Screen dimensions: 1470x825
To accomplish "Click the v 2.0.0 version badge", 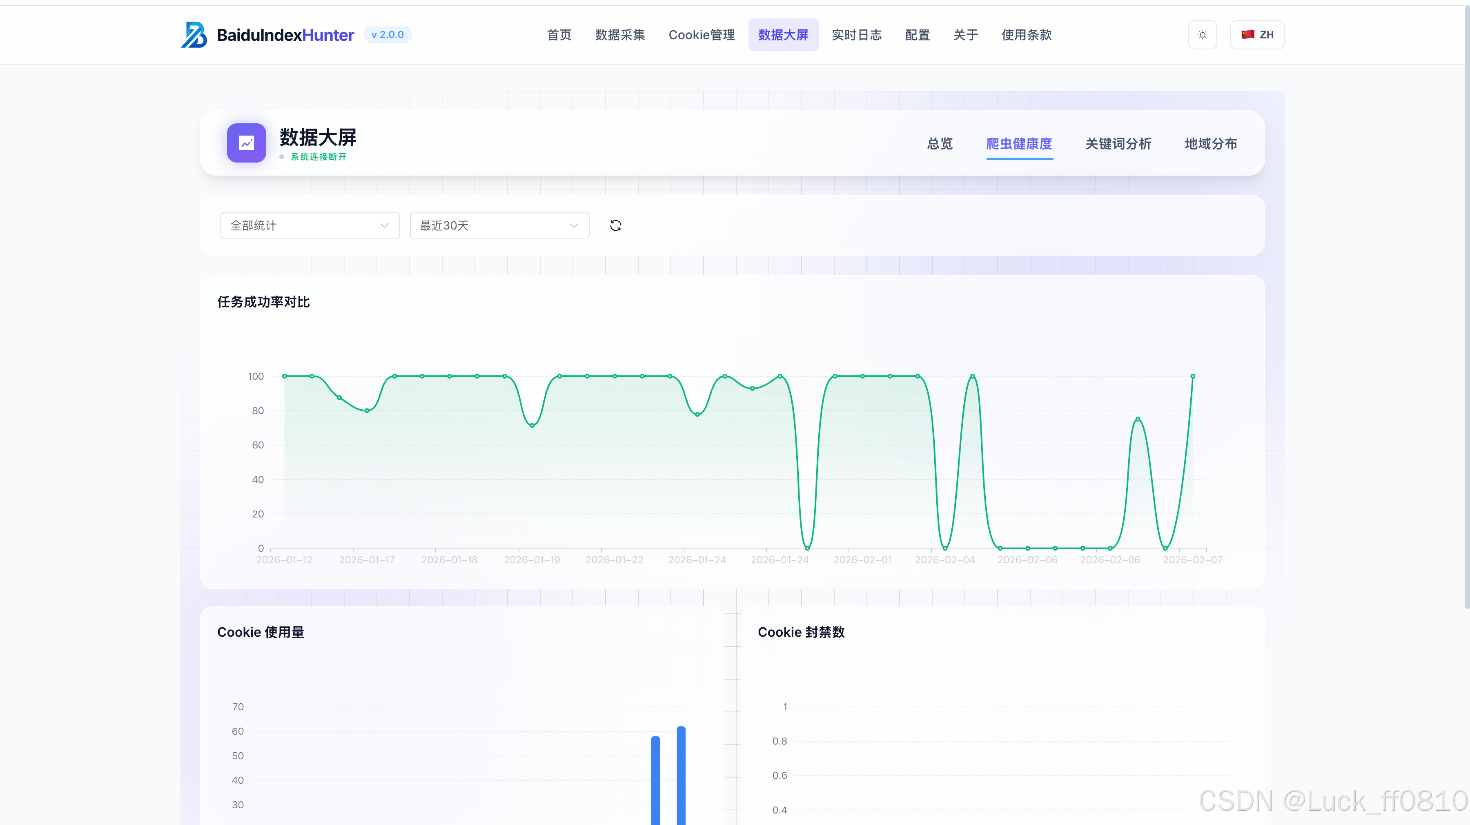I will point(388,35).
